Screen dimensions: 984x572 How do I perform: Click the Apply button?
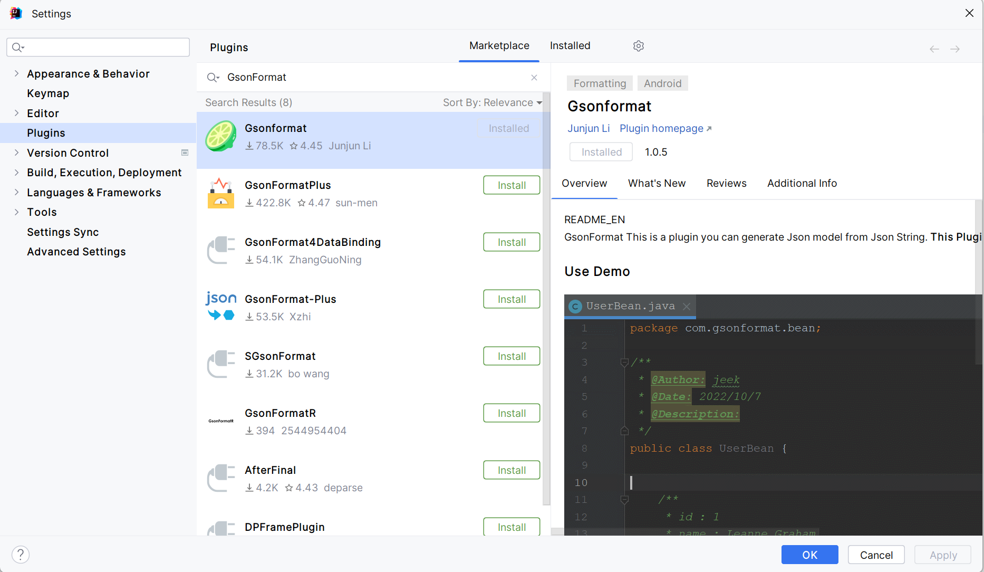point(943,555)
